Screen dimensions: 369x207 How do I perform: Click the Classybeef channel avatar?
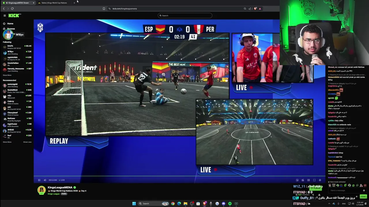[5, 114]
